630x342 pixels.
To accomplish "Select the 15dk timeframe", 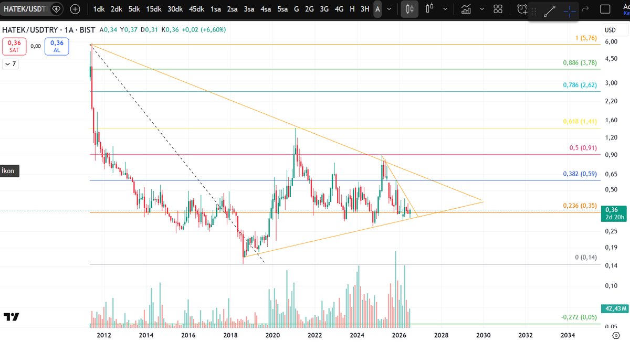I will pyautogui.click(x=154, y=9).
